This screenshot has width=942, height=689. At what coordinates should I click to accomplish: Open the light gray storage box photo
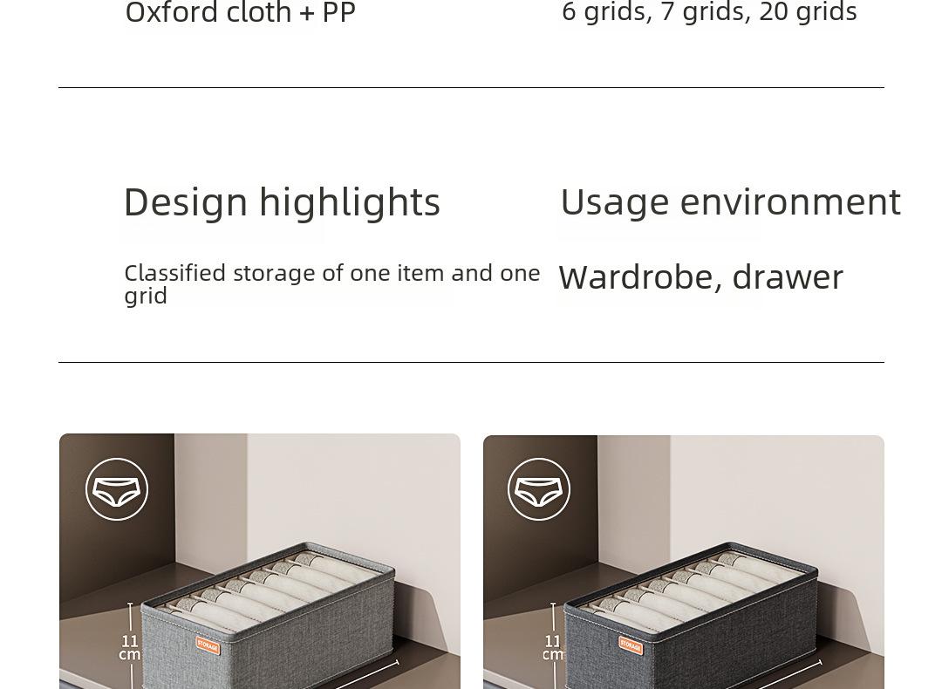click(260, 561)
